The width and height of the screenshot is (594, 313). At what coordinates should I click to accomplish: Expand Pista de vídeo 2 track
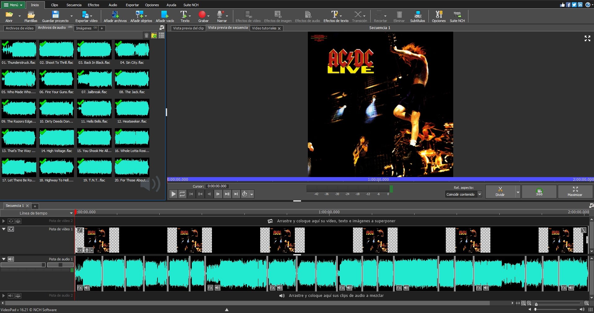[4, 221]
